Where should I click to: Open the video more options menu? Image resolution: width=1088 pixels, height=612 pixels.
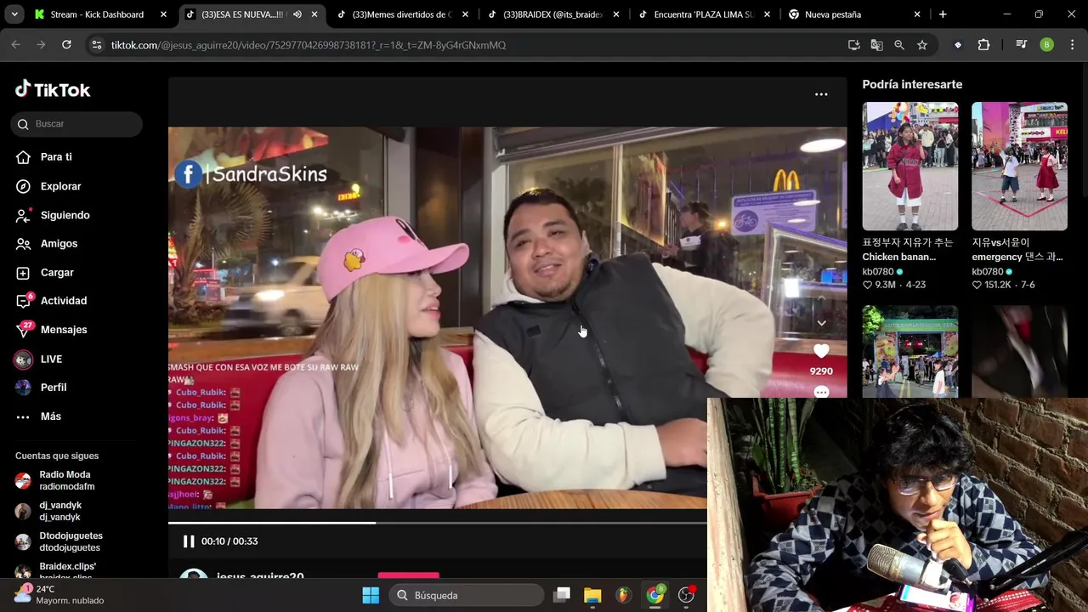821,94
